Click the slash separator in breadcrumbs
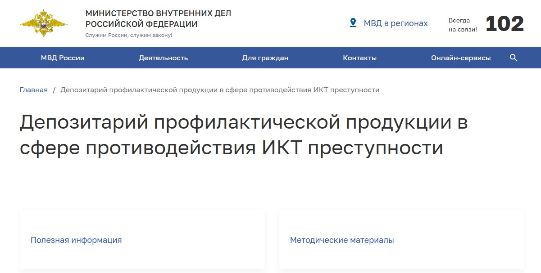This screenshot has height=273, width=541. pyautogui.click(x=54, y=90)
